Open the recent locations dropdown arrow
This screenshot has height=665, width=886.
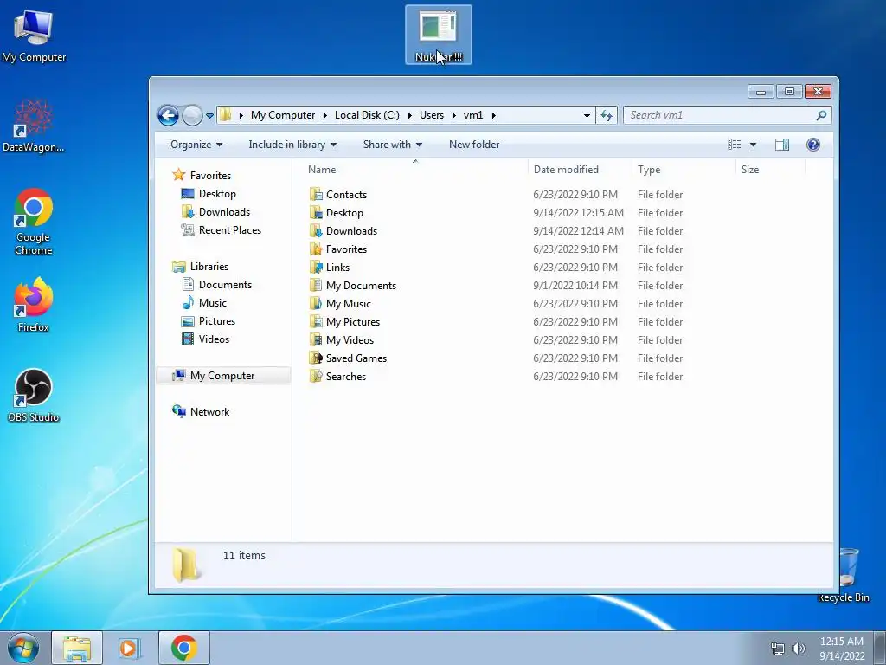(209, 116)
